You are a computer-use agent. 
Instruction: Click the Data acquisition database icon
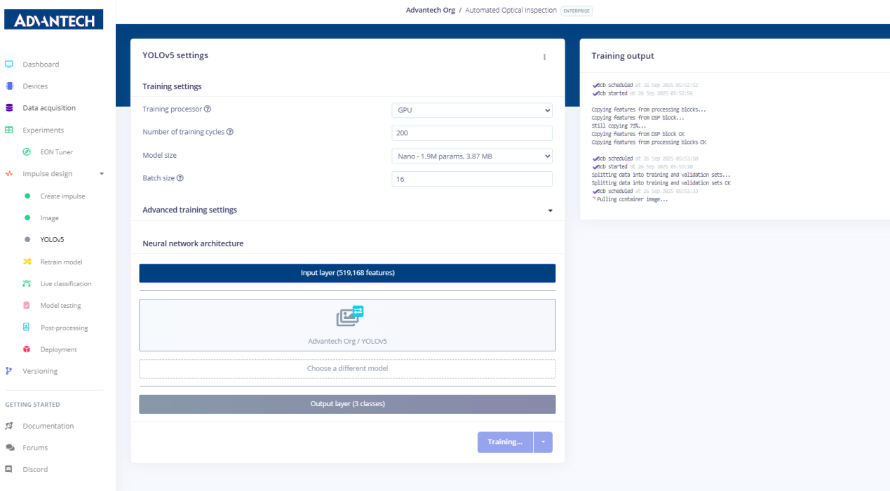(9, 108)
